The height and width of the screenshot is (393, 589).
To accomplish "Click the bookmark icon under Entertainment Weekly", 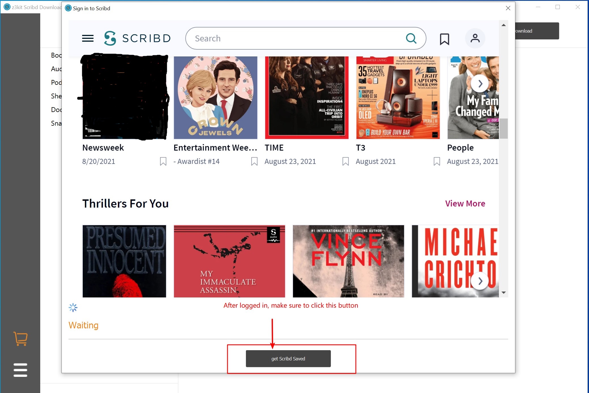I will 254,161.
